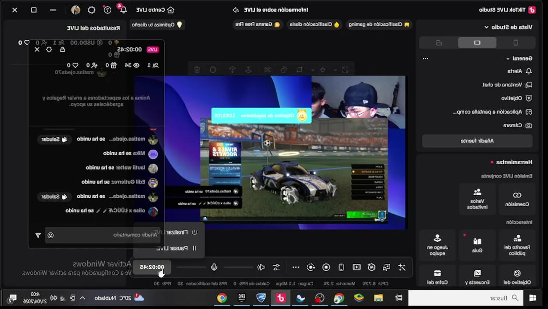Click the emoji icon in the comment box
The width and height of the screenshot is (548, 309).
51,235
